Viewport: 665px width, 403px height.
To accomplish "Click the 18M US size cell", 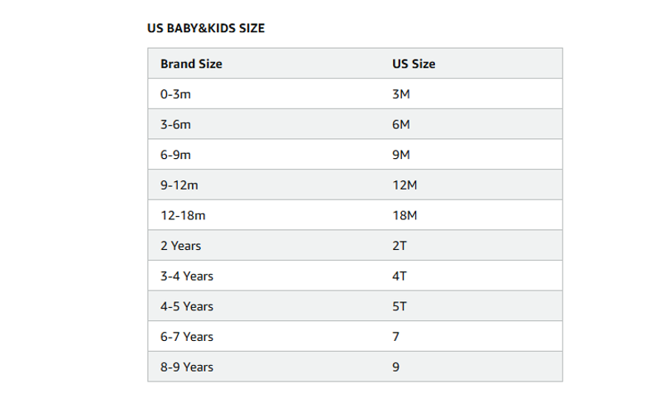I will (404, 215).
